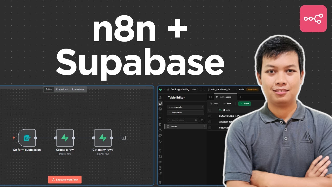Screen dimensions: 332x187
Task: Click the Production badge
Action: [252, 89]
